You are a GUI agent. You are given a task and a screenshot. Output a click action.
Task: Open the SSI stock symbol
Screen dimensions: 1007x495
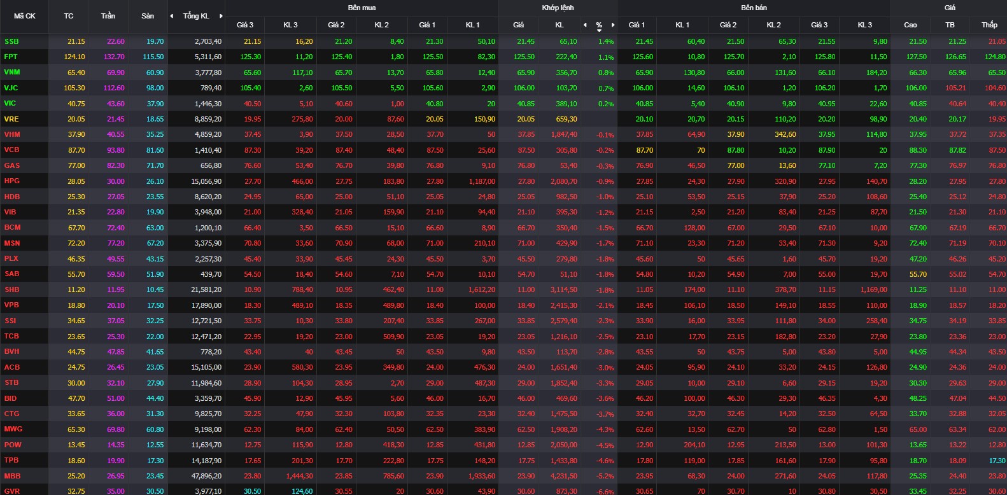[10, 321]
